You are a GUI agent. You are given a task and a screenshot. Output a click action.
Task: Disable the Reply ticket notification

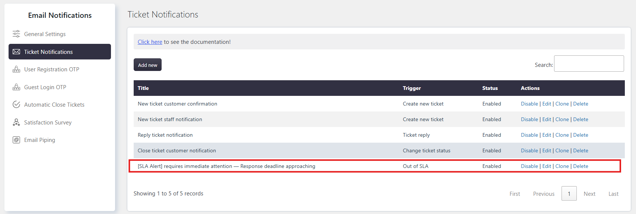pos(529,135)
